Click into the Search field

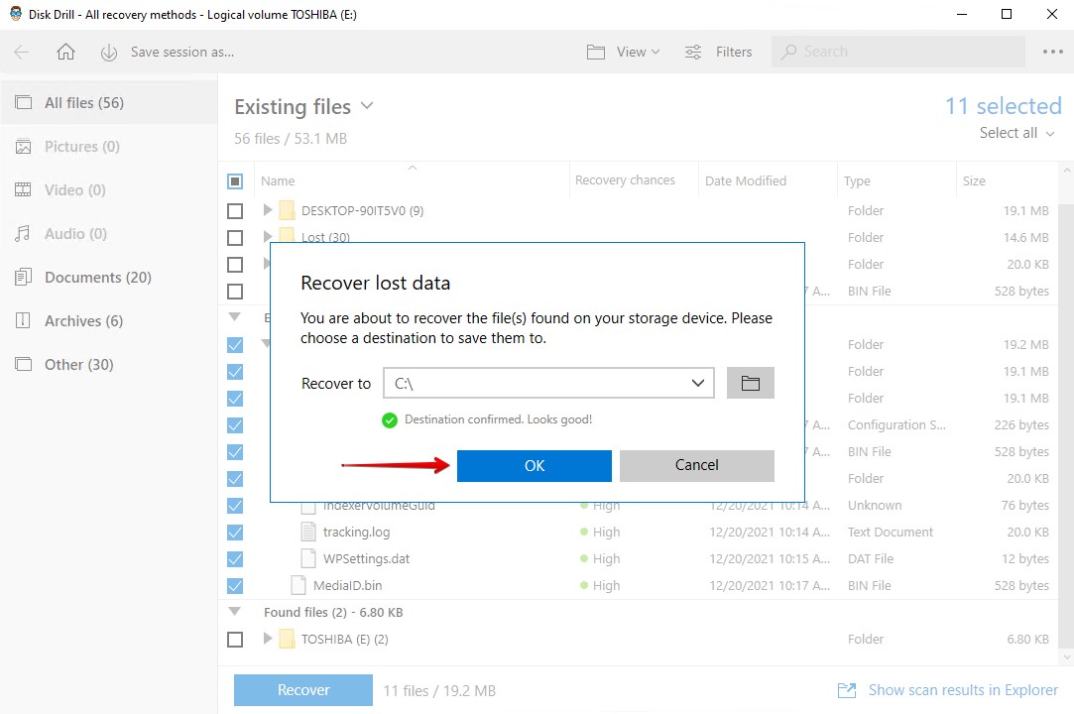[897, 52]
